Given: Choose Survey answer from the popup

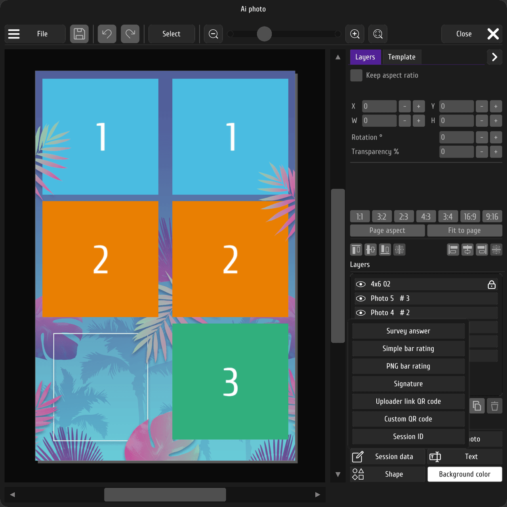Looking at the screenshot, I should [408, 331].
